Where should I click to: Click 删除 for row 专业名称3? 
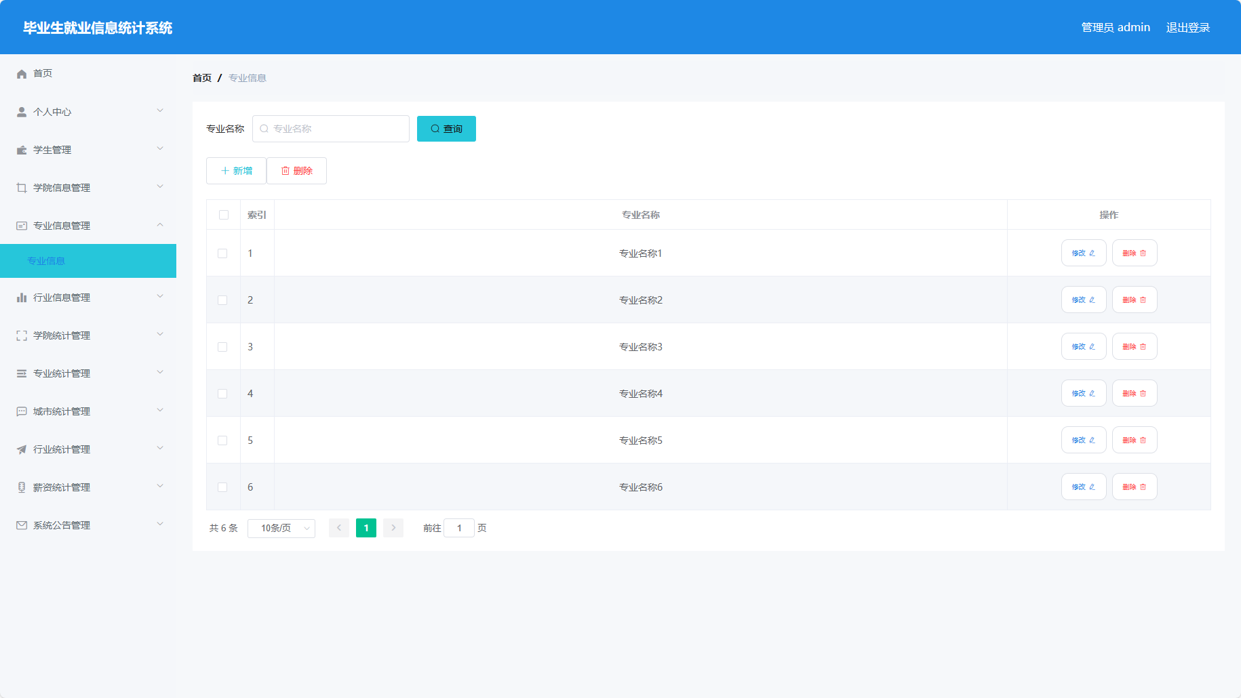point(1135,346)
